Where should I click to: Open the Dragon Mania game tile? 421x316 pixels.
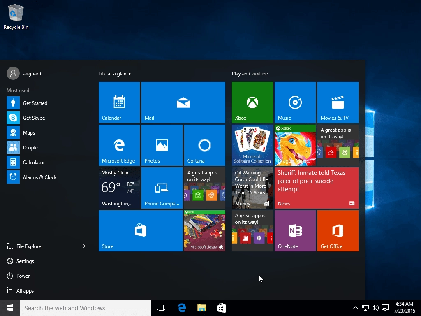(295, 145)
